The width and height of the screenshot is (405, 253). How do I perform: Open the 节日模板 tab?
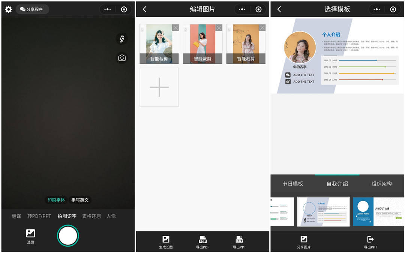pos(292,184)
